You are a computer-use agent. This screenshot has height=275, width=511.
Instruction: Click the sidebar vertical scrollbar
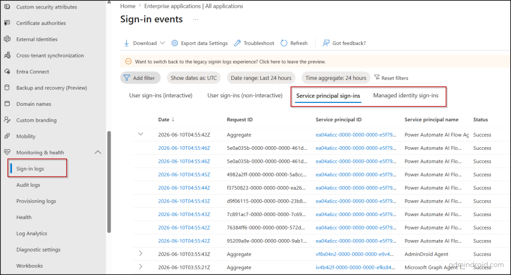click(109, 182)
